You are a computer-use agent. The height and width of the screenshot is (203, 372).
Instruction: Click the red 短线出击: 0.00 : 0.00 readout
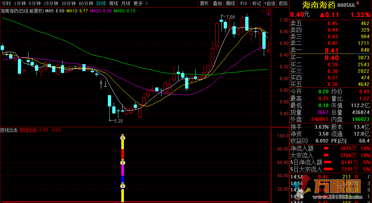coord(40,130)
